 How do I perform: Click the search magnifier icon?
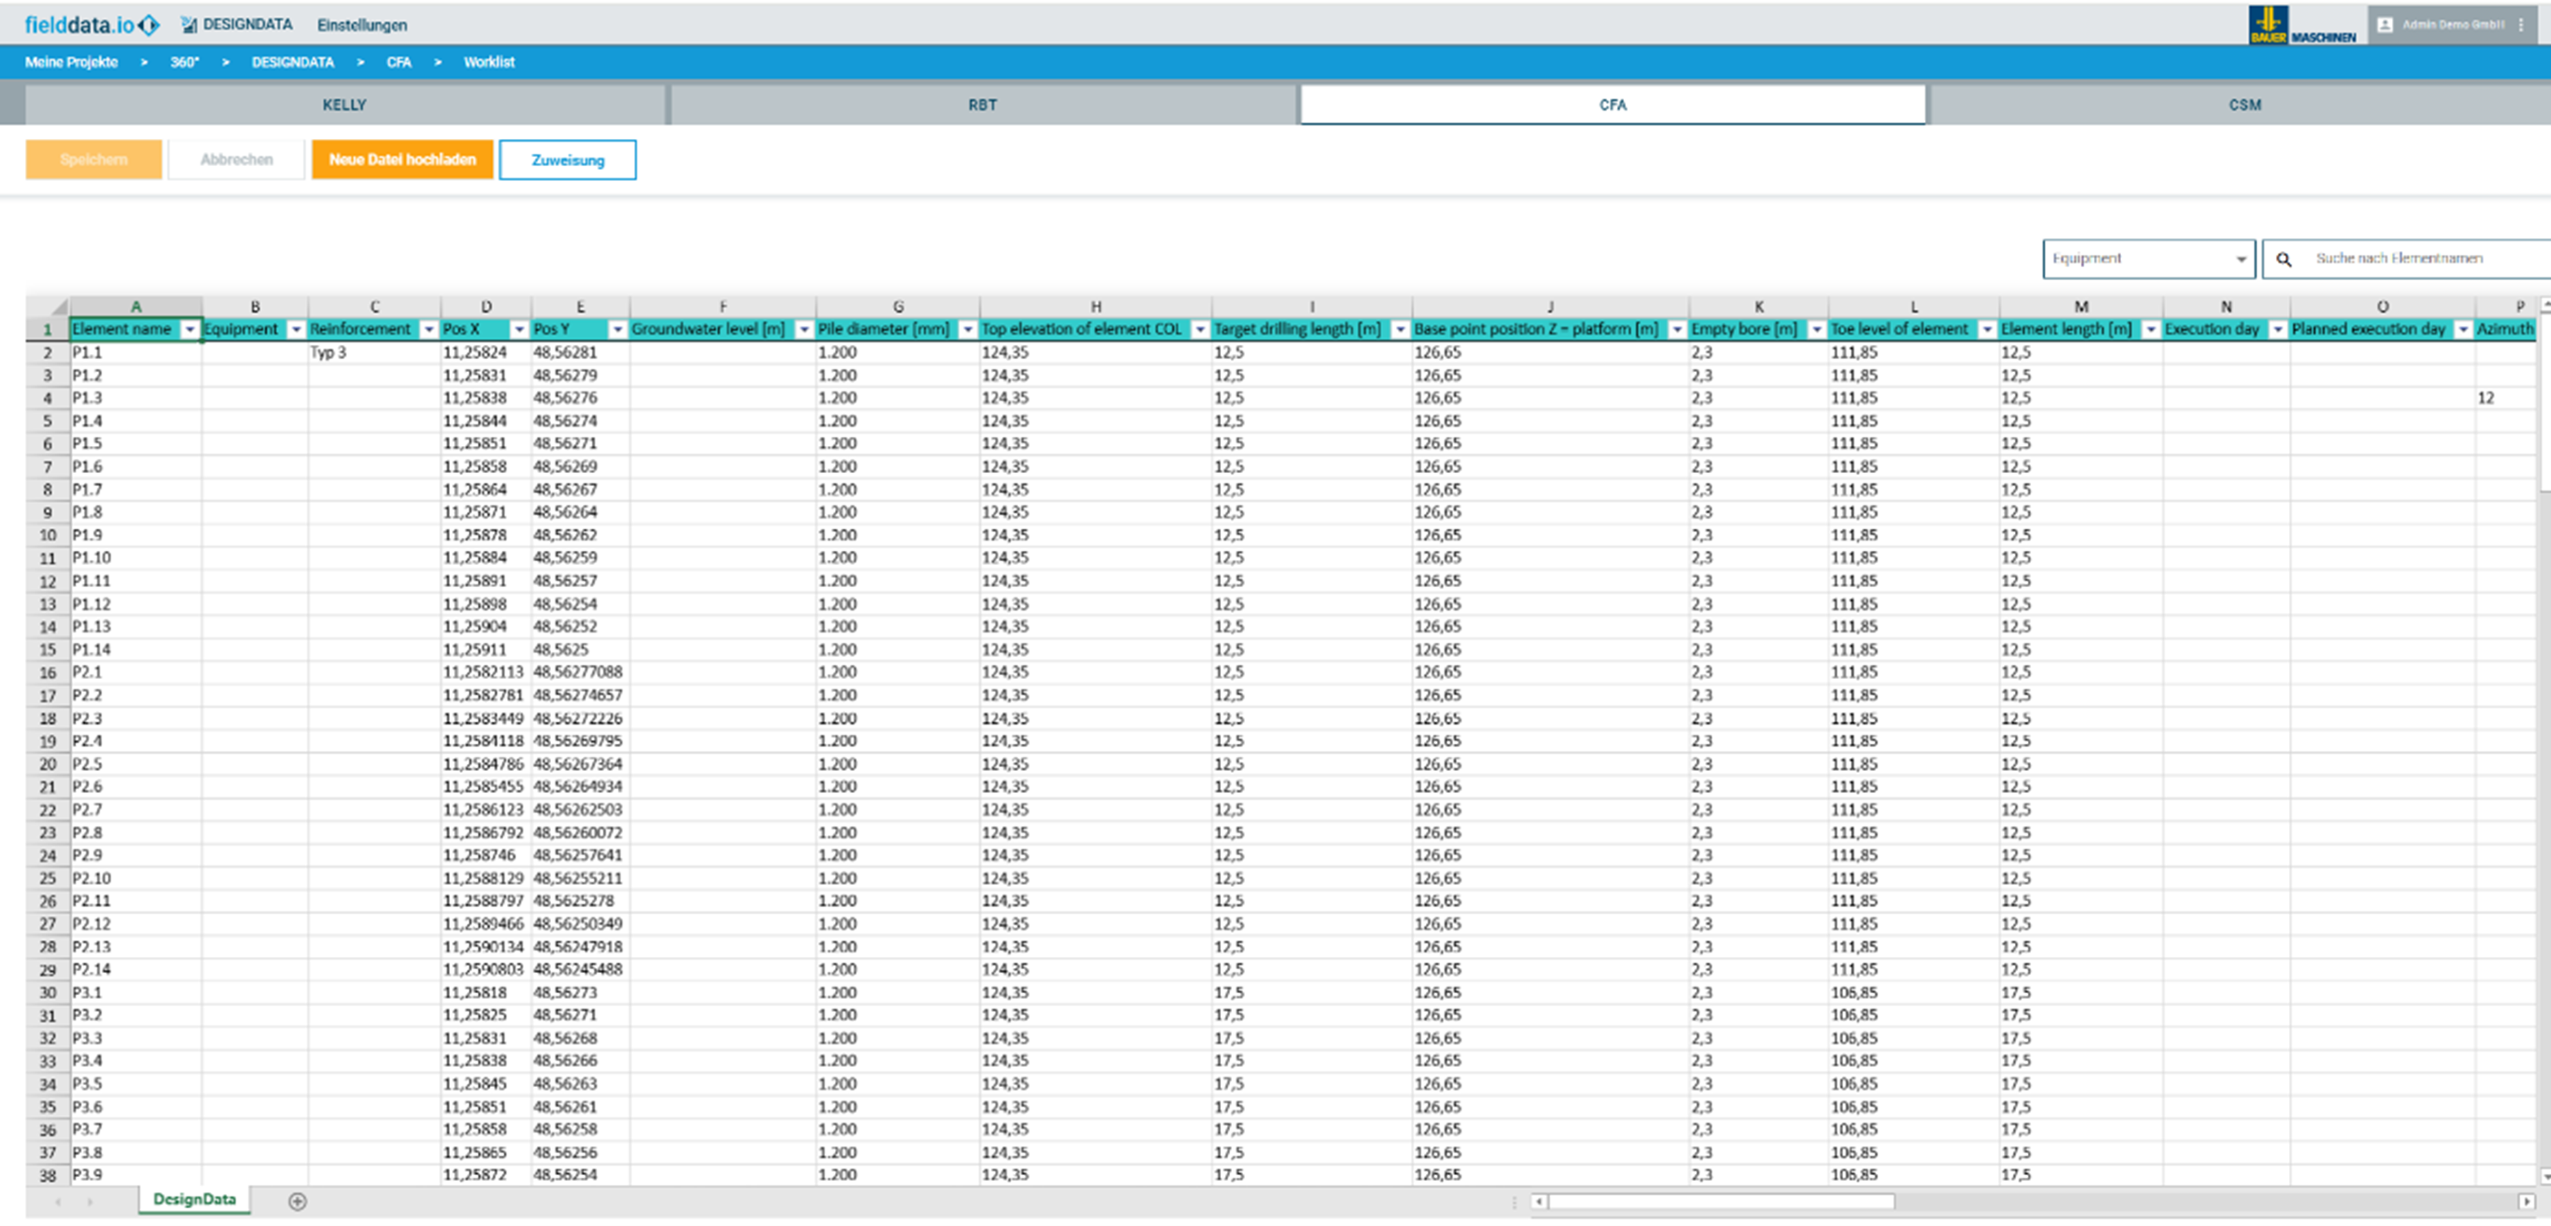click(x=2284, y=258)
